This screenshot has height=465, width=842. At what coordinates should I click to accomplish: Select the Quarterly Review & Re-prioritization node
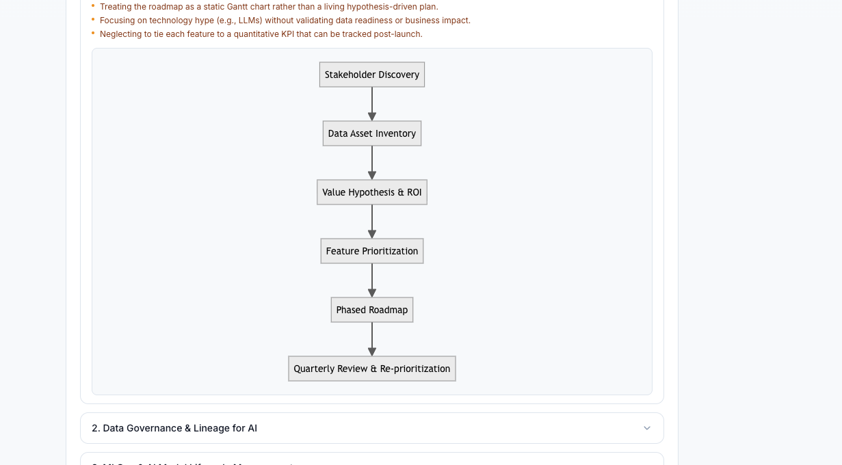pyautogui.click(x=372, y=369)
